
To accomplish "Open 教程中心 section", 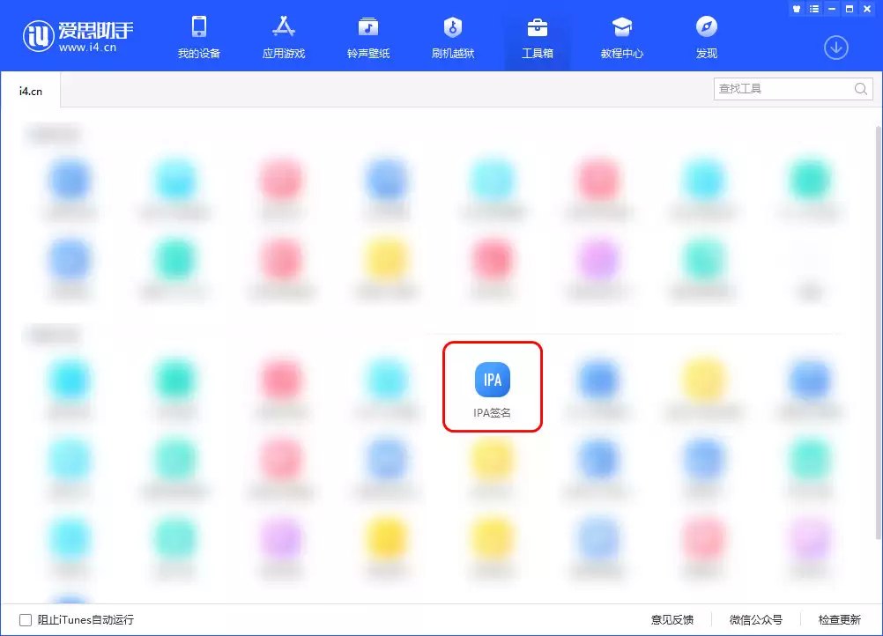I will (x=621, y=37).
